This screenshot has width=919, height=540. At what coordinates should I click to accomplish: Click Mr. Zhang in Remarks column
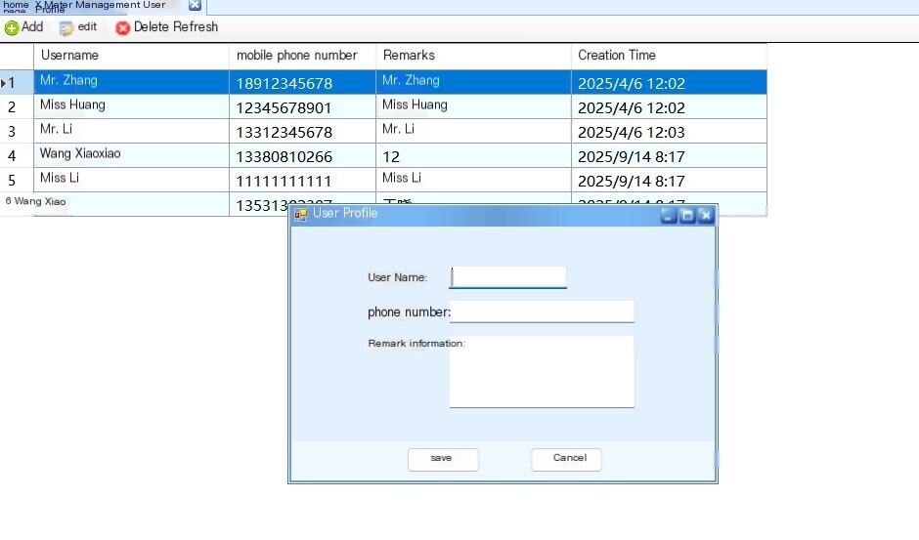pyautogui.click(x=473, y=82)
